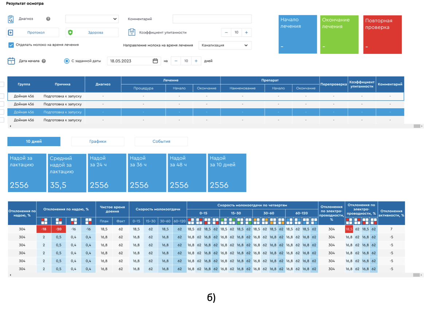Toggle Отделять молоко на время лечения checkbox
Image resolution: width=424 pixels, height=309 pixels.
click(x=11, y=45)
